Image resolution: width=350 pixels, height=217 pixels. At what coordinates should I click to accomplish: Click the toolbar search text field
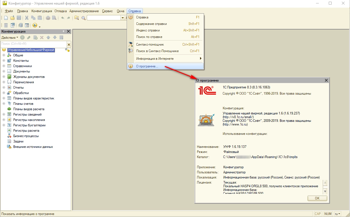(x=104, y=18)
